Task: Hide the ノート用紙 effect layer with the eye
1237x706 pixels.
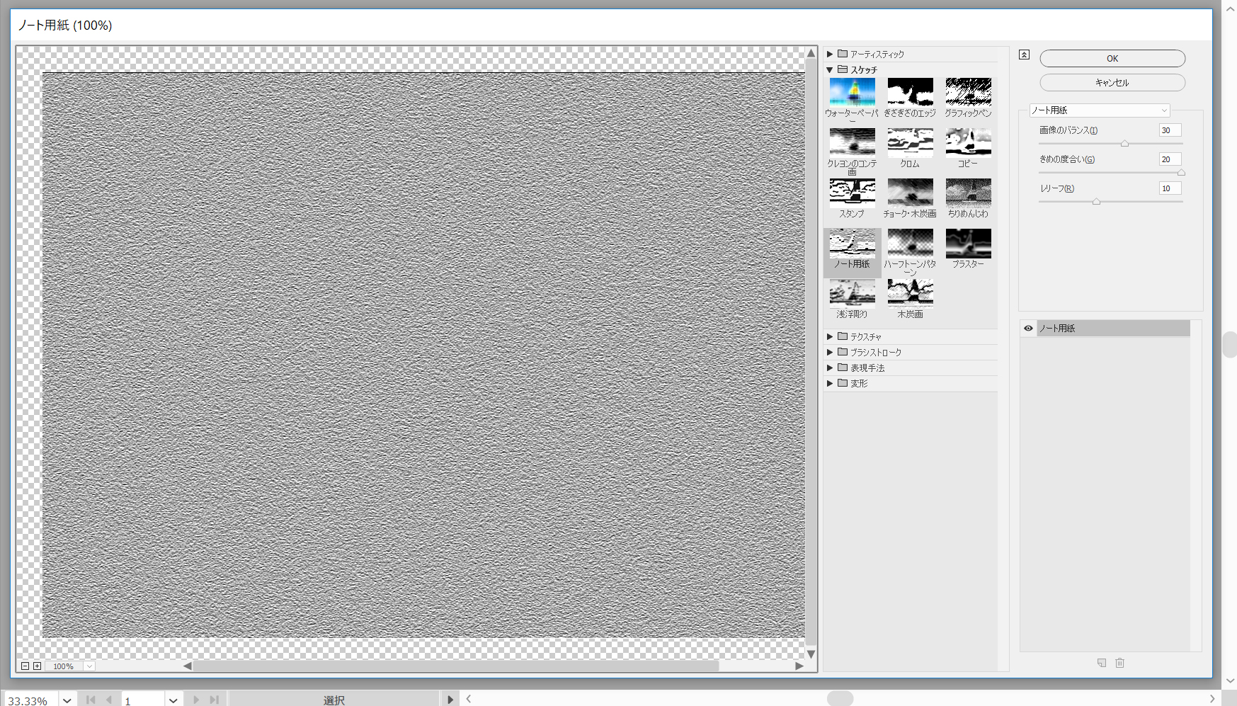Action: [1028, 329]
